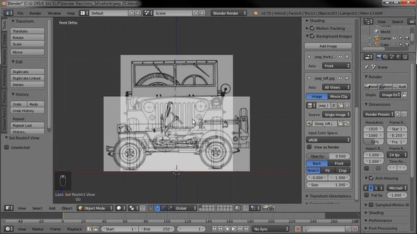Toggle visibility eye of jeep_left.jpg image
The width and height of the screenshot is (417, 234).
pyautogui.click(x=340, y=78)
